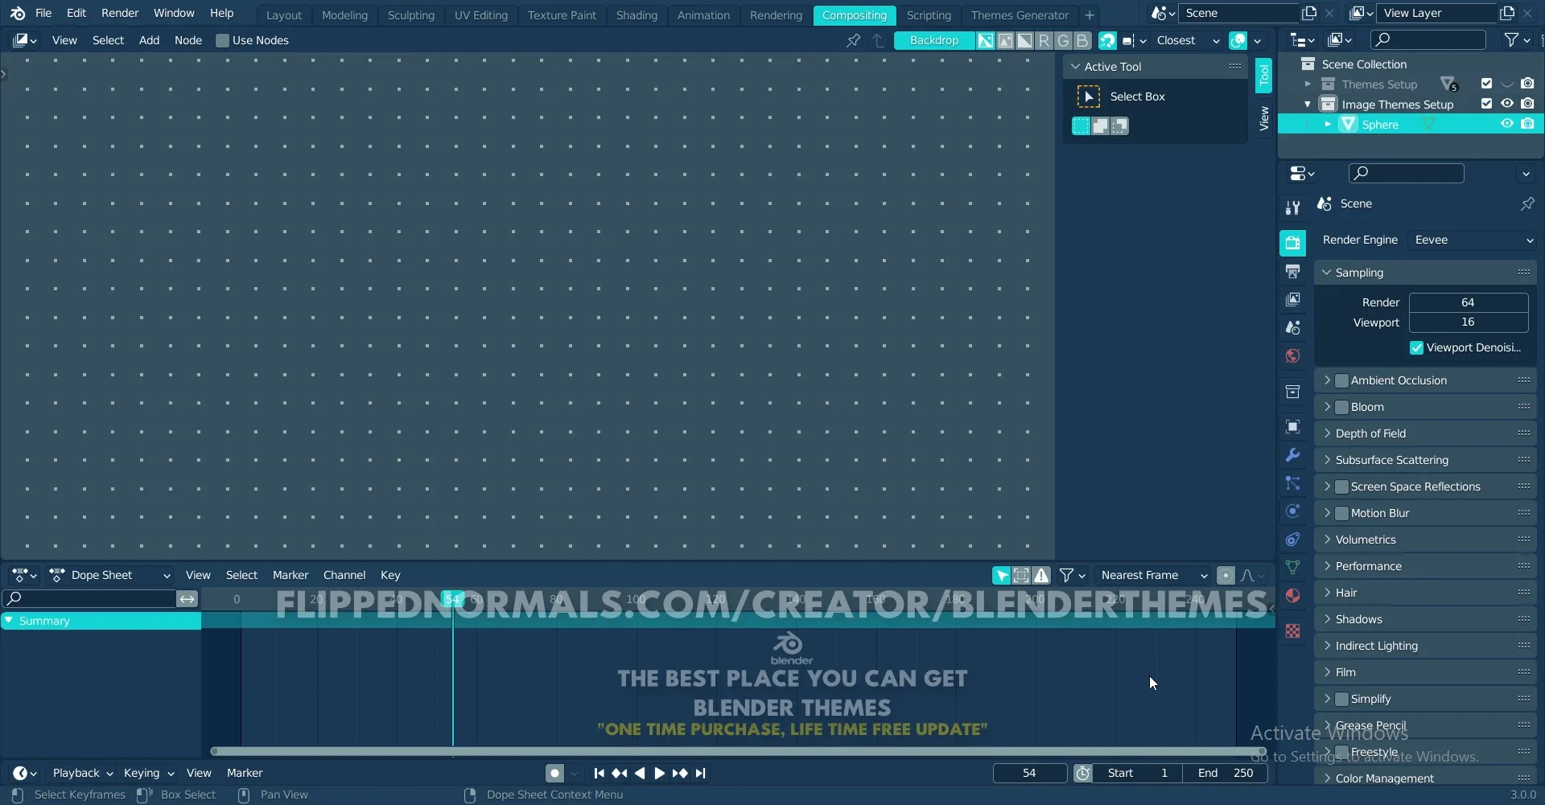Toggle the Backdrop button
The height and width of the screenshot is (805, 1545).
pos(934,40)
